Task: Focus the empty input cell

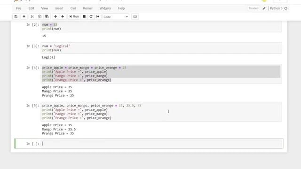Action: pos(161,144)
